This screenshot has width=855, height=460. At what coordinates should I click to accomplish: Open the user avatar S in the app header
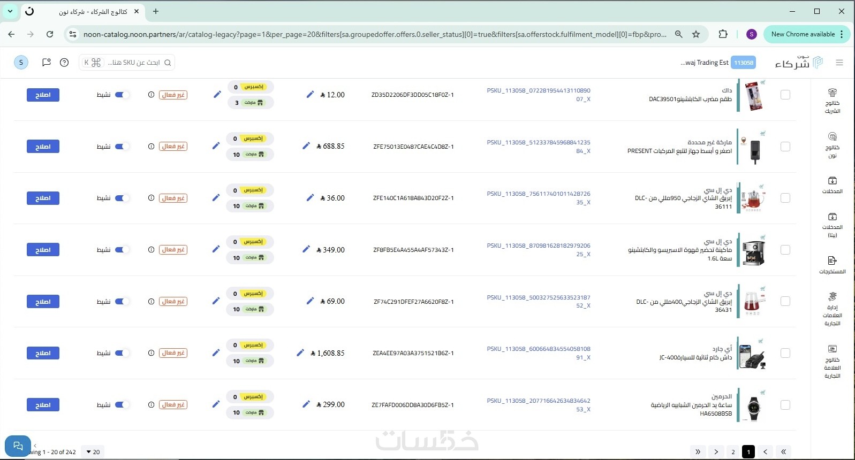[x=21, y=63]
